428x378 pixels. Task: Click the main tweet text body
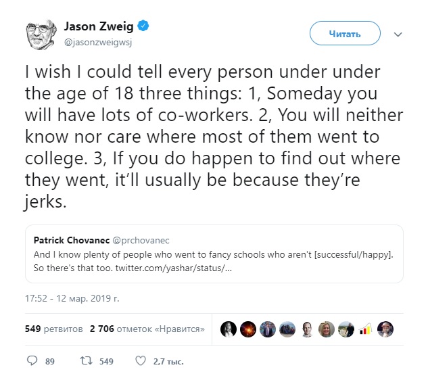click(x=203, y=137)
